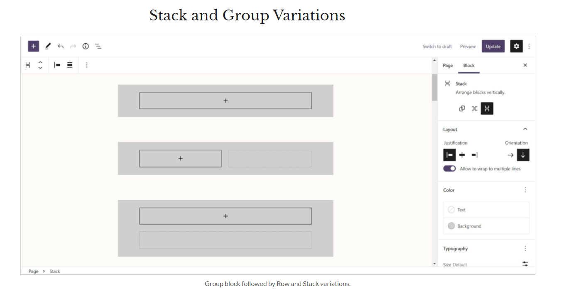Viewport: 576px width, 291px height.
Task: Select the Row variation icon
Action: pos(474,109)
